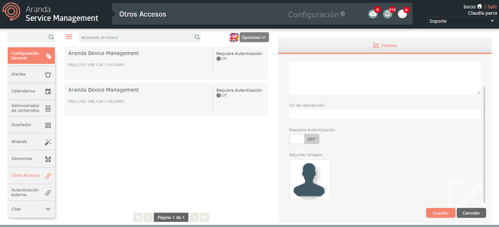Click the Diseñador grid icon
Screen dimensions: 499x227
click(x=48, y=125)
